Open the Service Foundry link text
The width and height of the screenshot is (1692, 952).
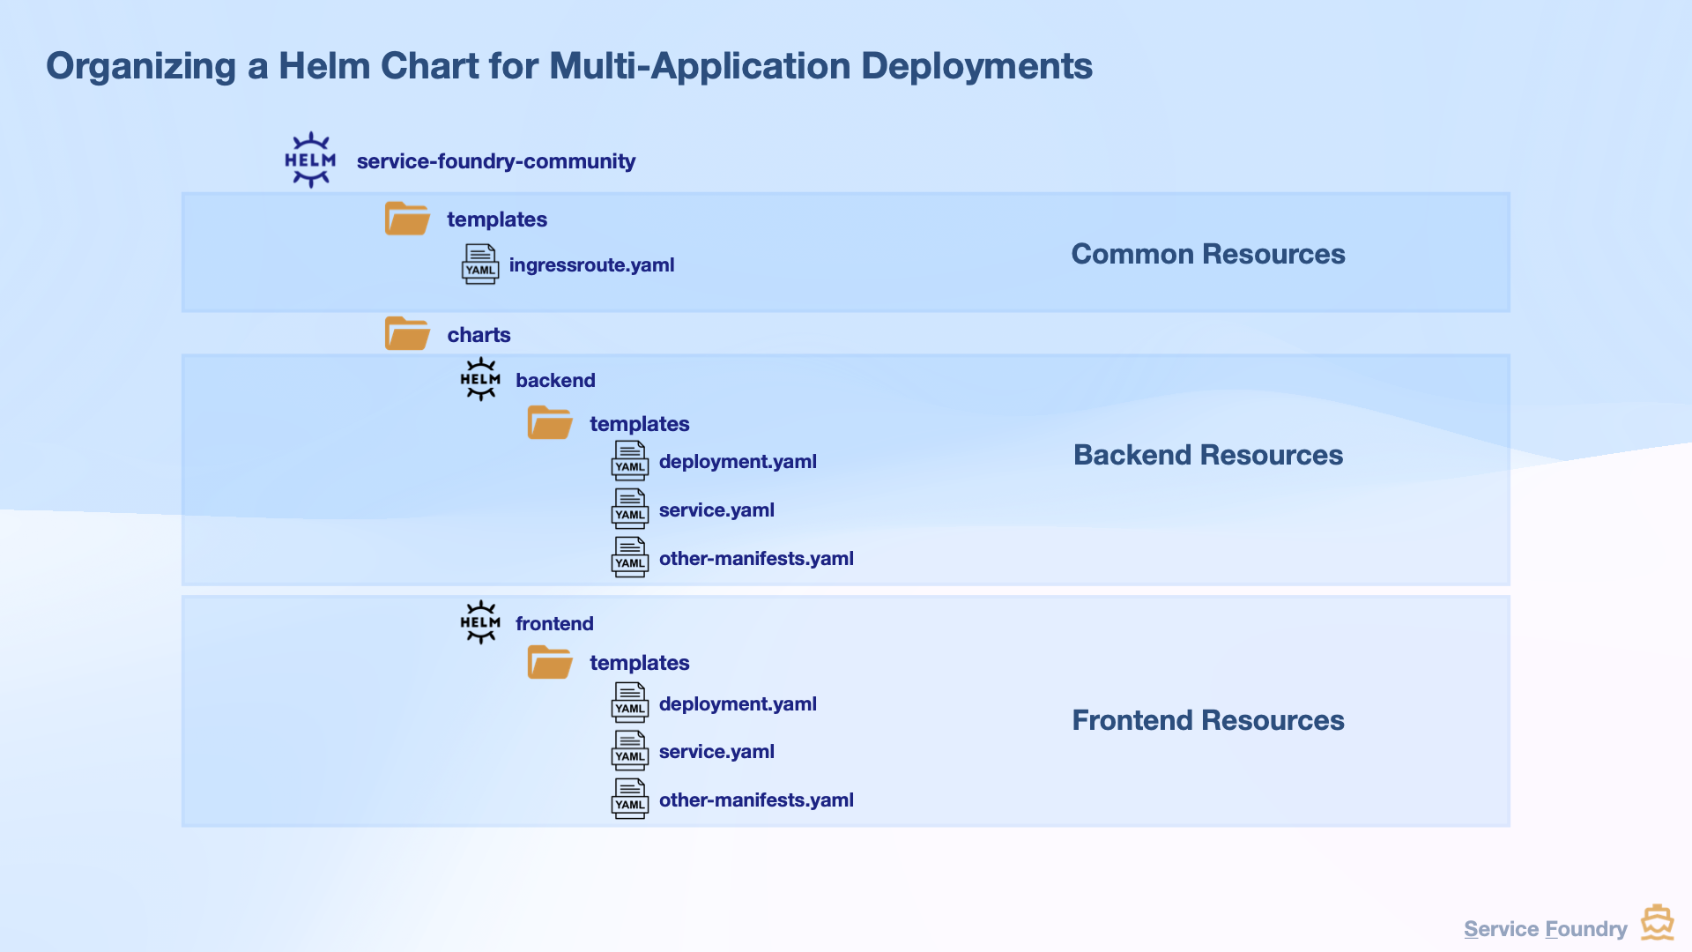coord(1545,929)
